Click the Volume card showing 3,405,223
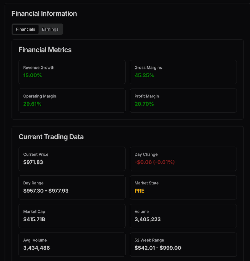The height and width of the screenshot is (261, 250). coord(183,216)
